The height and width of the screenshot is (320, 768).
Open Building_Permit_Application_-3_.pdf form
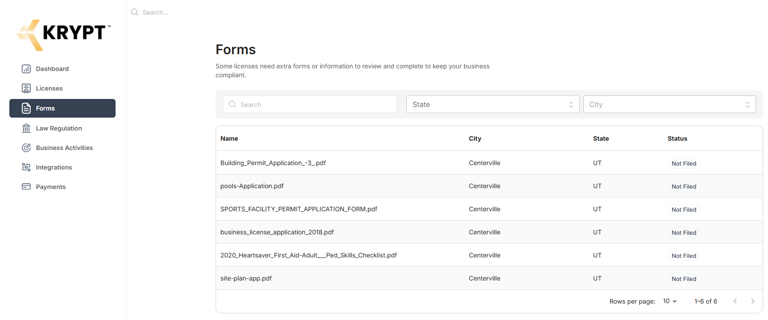click(273, 163)
